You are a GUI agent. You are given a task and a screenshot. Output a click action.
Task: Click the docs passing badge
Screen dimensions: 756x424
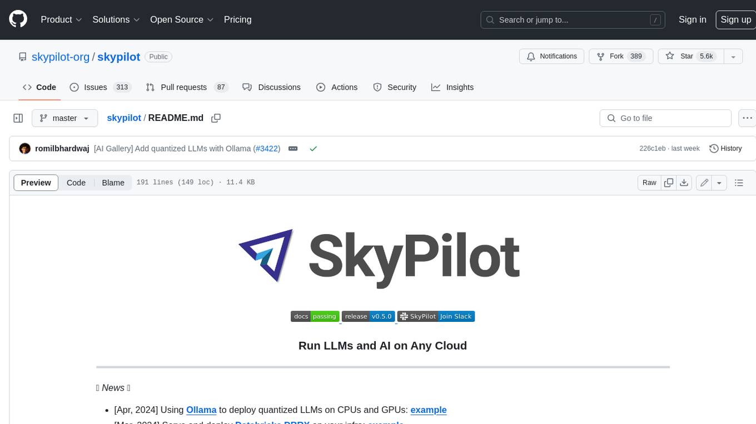(x=315, y=316)
